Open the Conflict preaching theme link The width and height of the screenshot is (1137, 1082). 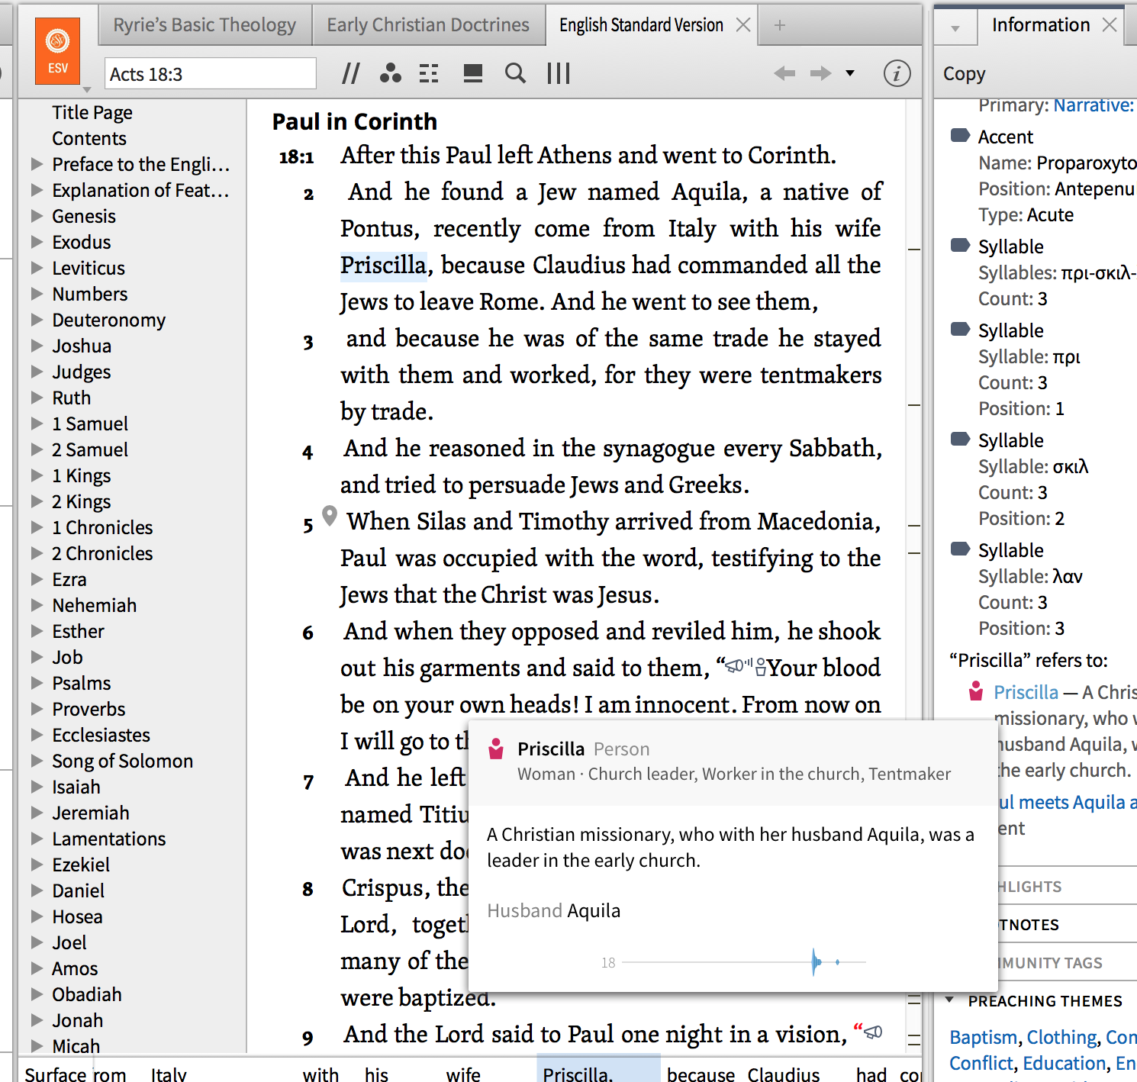tap(981, 1063)
